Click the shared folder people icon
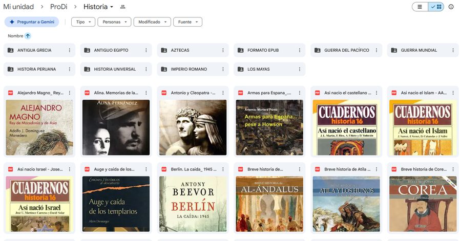This screenshot has height=241, width=461. [x=122, y=7]
